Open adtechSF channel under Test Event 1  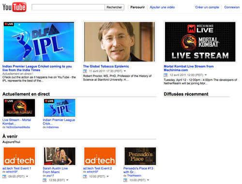[12, 172]
